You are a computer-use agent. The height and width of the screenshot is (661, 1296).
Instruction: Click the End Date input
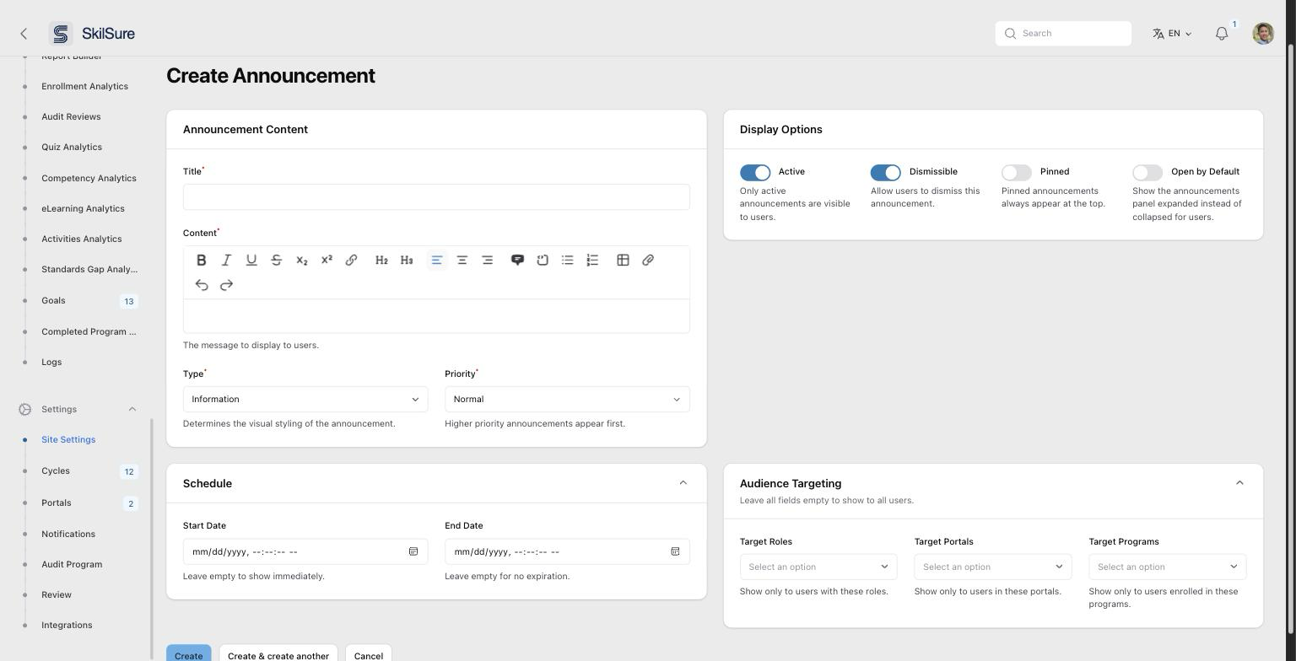click(x=567, y=551)
